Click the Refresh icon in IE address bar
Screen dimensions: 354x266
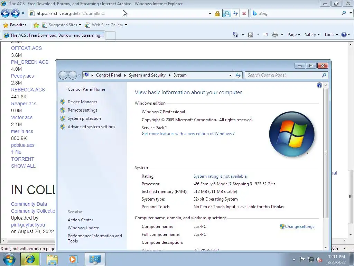[235, 14]
